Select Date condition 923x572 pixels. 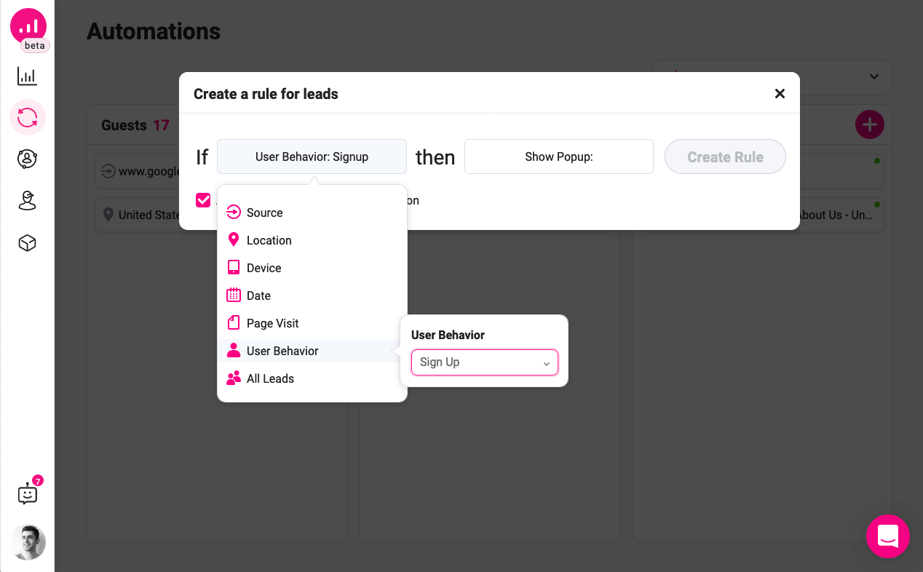[x=312, y=295]
